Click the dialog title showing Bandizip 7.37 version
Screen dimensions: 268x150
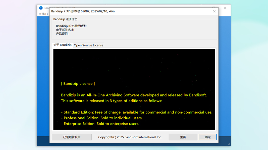point(83,11)
